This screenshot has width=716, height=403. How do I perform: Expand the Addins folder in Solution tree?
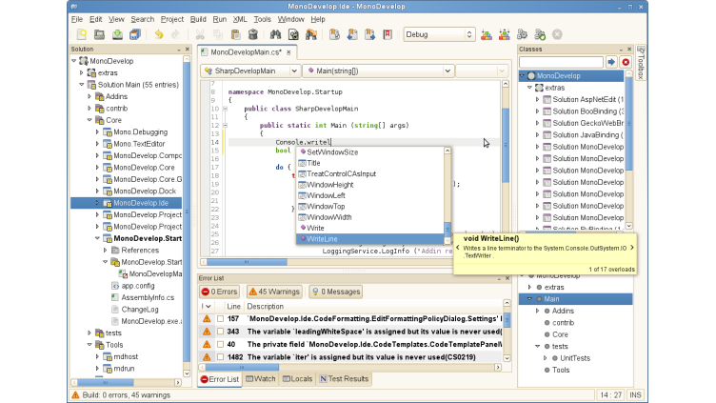click(x=89, y=96)
